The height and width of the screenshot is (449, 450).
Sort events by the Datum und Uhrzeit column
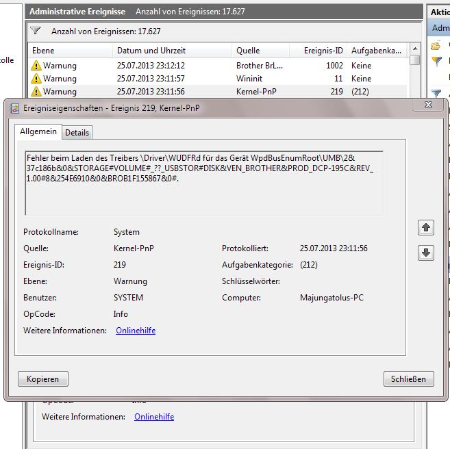151,51
